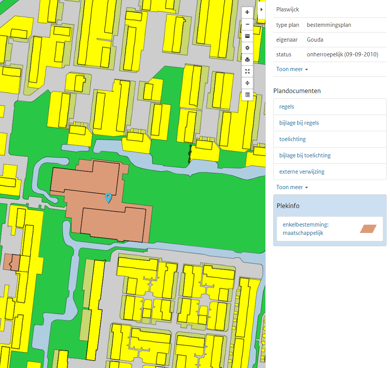
Task: Open the 'toelichting' document
Action: click(x=292, y=139)
